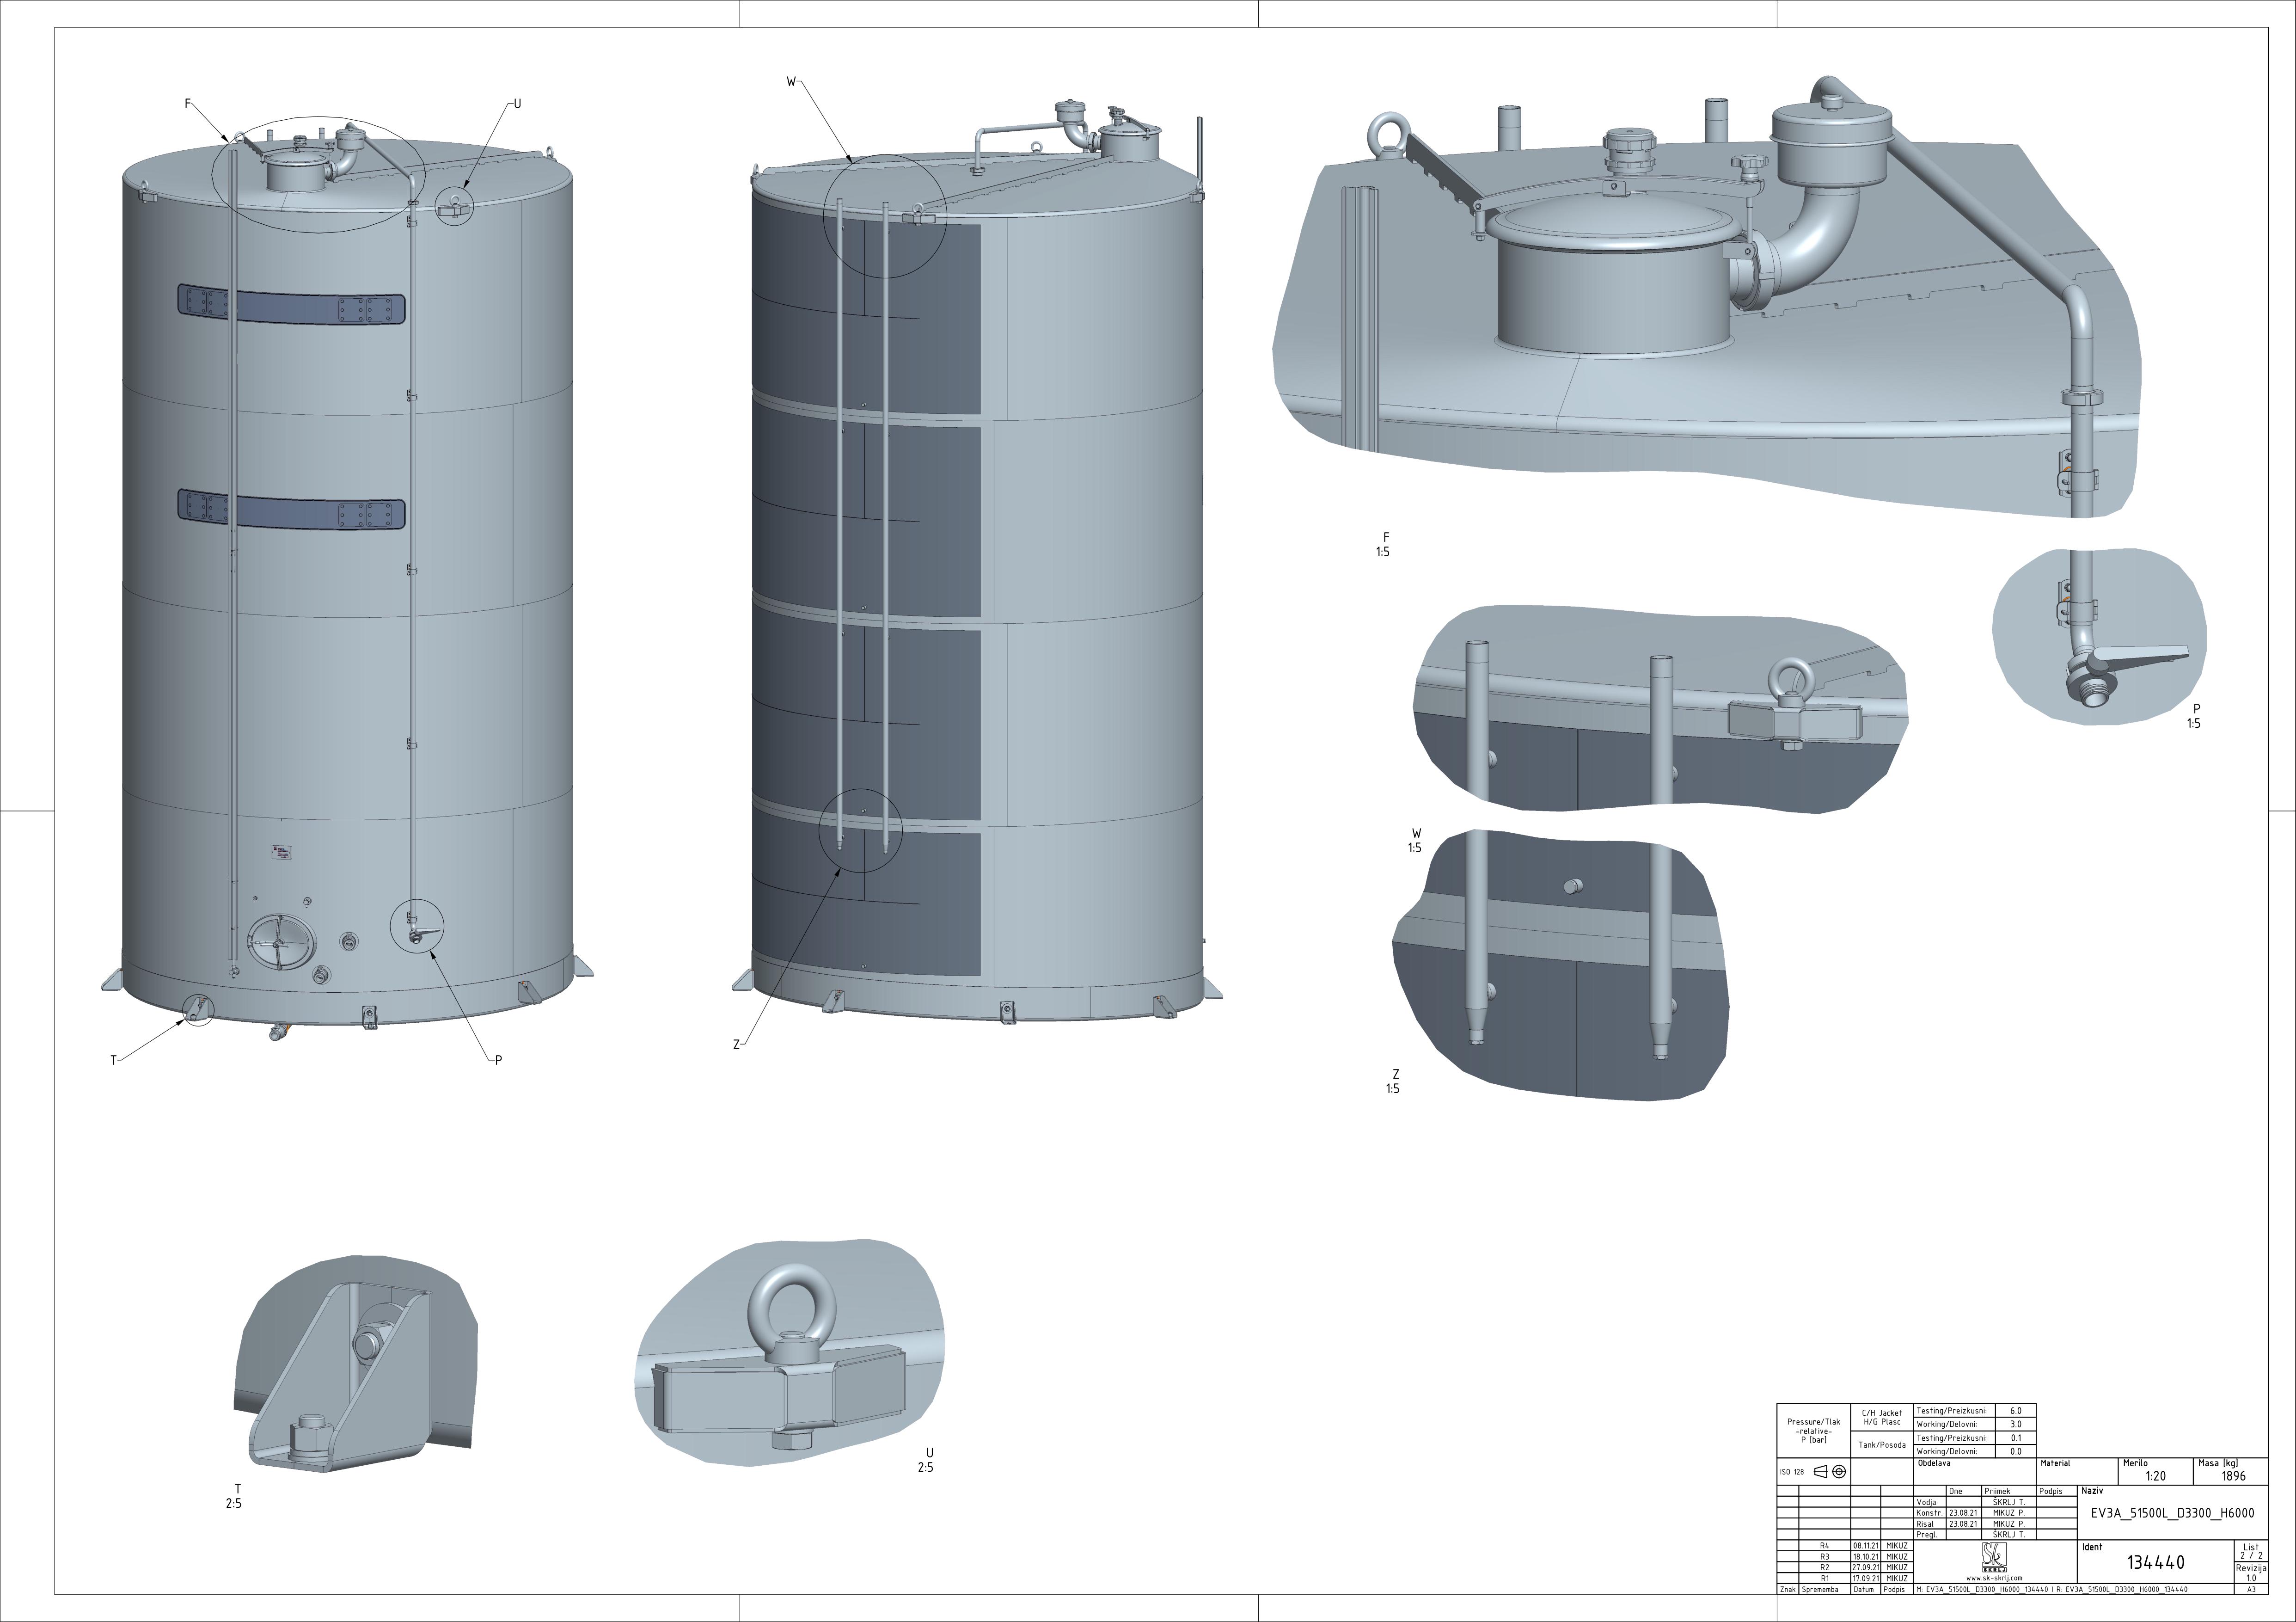The image size is (2296, 1622).
Task: Click the "Z 1:5" detail scale label
Action: 1393,1081
